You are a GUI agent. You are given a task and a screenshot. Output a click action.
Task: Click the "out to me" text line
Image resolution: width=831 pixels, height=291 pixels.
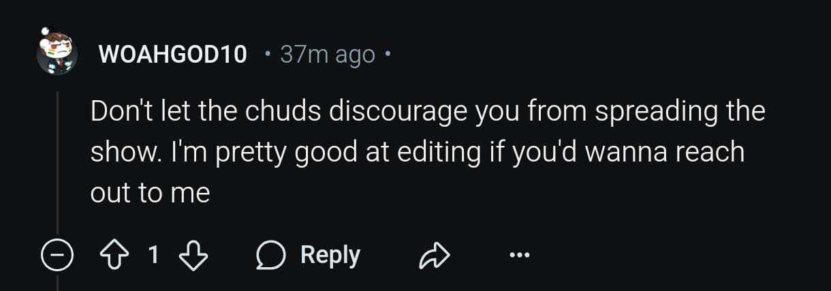[150, 193]
